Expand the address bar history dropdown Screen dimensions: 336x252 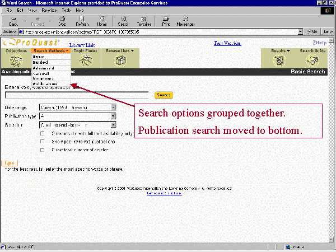pyautogui.click(x=300, y=32)
